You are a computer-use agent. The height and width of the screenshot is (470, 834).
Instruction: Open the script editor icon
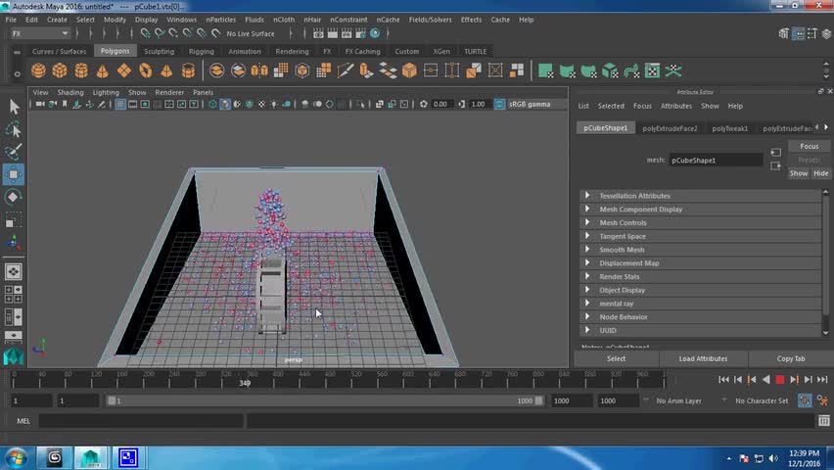822,421
